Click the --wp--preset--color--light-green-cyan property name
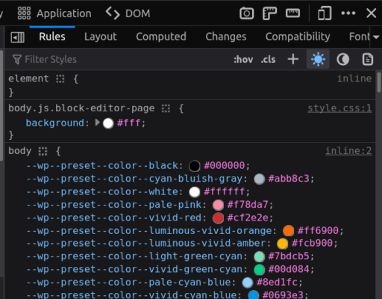The height and width of the screenshot is (299, 382). click(134, 256)
